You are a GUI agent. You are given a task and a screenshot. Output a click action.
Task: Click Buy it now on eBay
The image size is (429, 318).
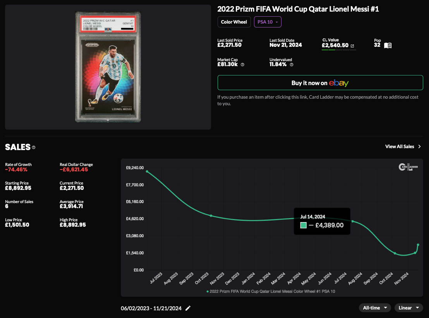coord(320,82)
